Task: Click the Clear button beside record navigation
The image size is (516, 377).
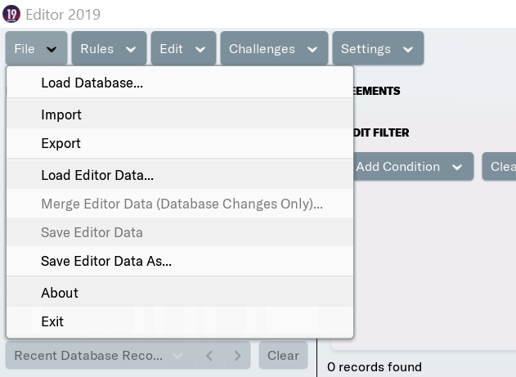Action: (283, 355)
